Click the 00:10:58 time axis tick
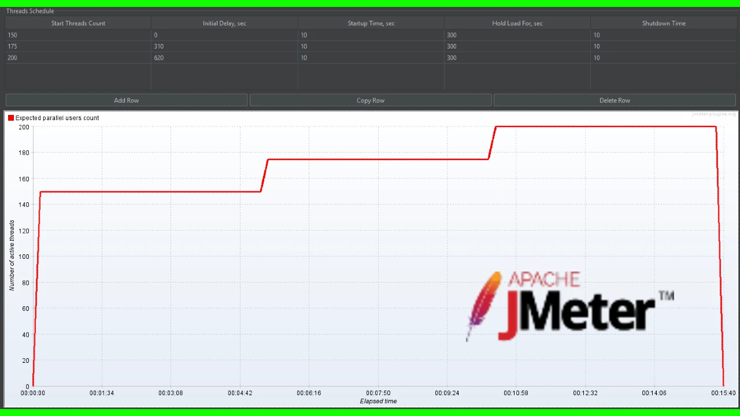Image resolution: width=740 pixels, height=416 pixels. (516, 393)
